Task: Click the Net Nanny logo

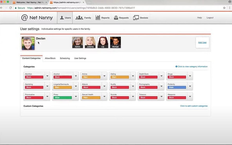Action: click(37, 18)
